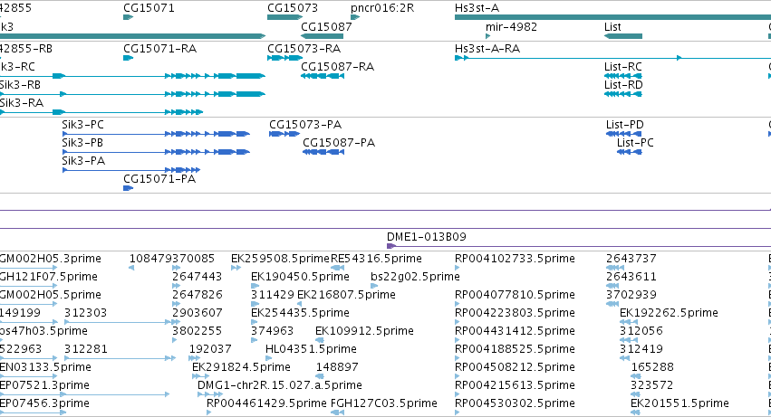Screen dimensions: 771x417
Task: Click the EK259508.5prime EST label
Action: pos(280,259)
